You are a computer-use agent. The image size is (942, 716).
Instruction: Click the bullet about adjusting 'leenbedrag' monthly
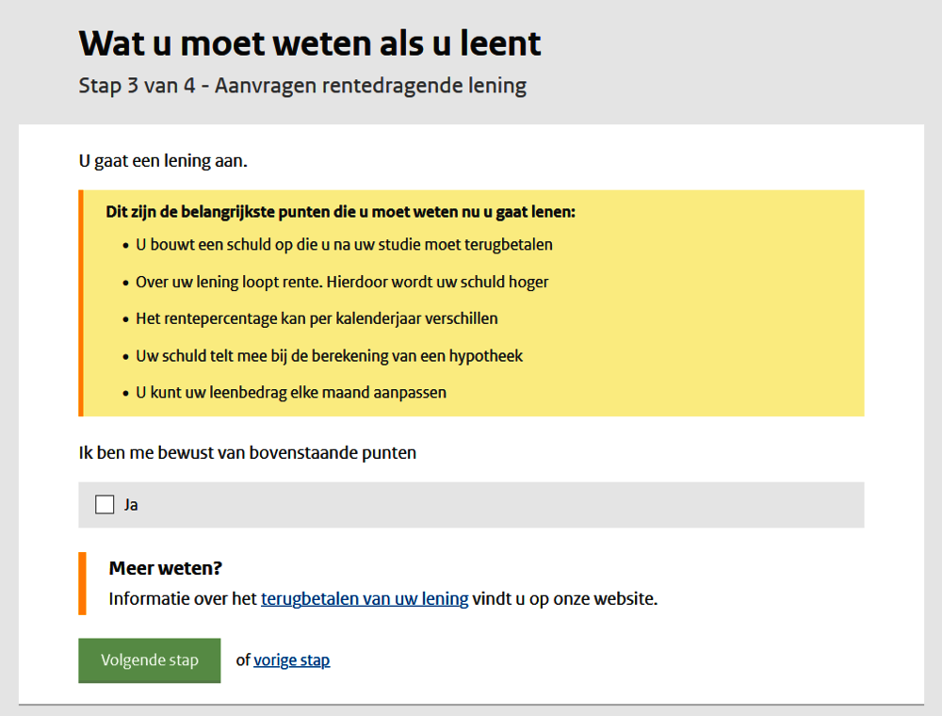coord(290,393)
